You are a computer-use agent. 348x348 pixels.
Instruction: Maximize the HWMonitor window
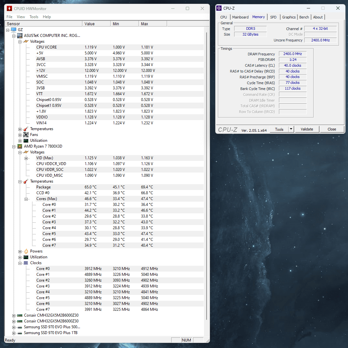click(187, 8)
